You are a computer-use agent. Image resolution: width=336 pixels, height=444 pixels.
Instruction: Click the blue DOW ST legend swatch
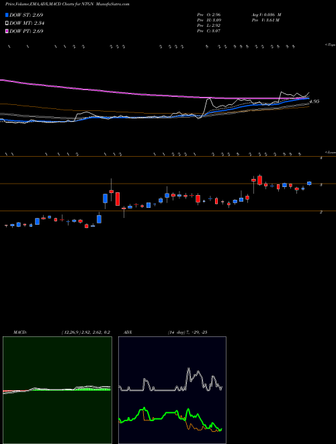7,15
